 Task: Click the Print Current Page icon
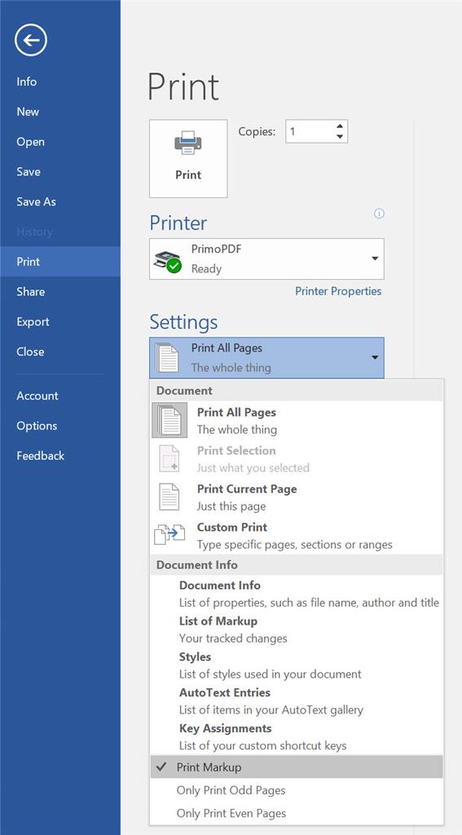coord(169,497)
